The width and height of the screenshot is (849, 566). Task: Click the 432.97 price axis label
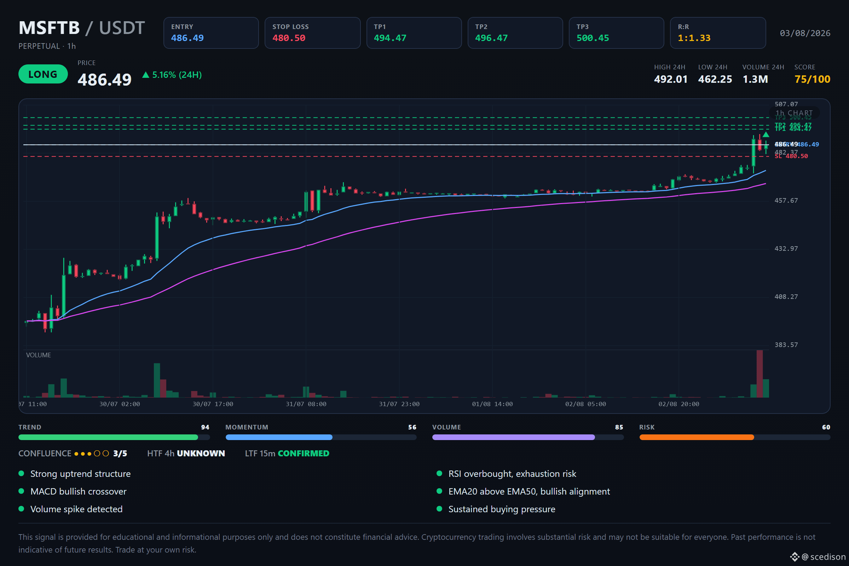click(x=786, y=248)
